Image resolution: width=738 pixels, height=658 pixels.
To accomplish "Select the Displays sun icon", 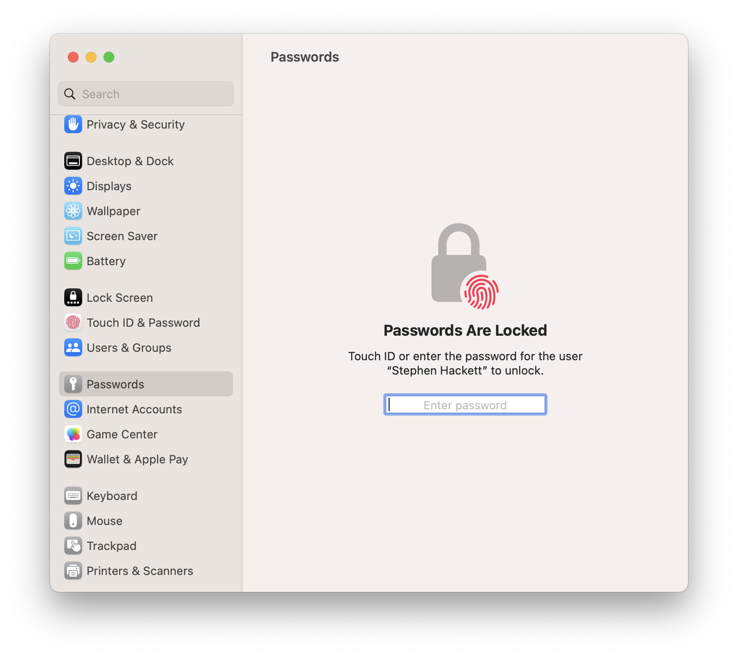I will click(73, 186).
